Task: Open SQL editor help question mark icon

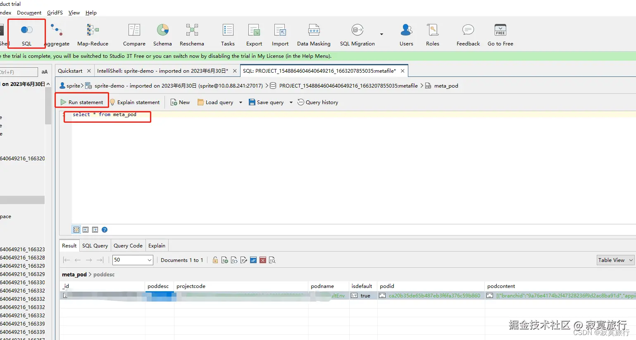Action: (x=105, y=229)
